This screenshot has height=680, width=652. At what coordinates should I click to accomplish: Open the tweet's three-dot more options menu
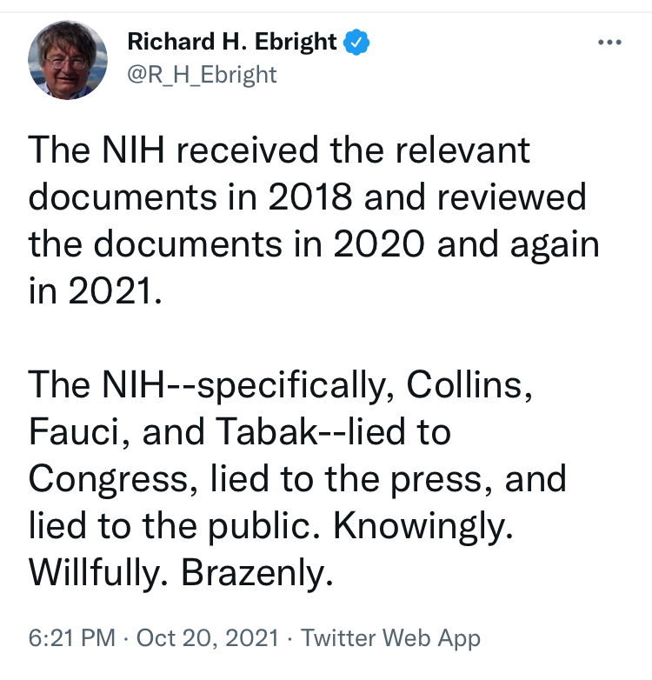click(609, 42)
